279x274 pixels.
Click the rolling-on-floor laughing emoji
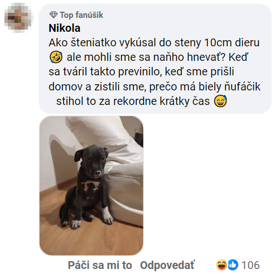coord(56,57)
